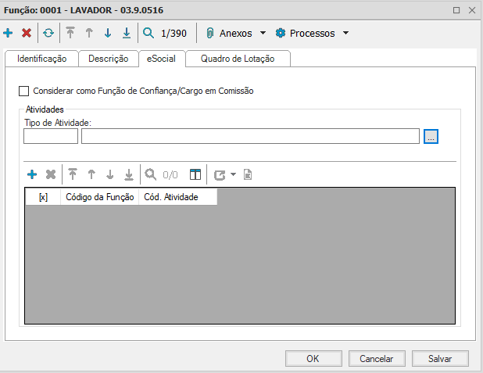
Task: Click the refresh record icon
Action: pyautogui.click(x=48, y=34)
